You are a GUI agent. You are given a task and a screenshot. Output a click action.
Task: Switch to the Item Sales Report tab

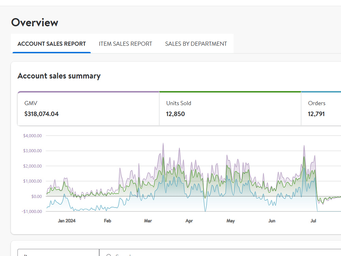pyautogui.click(x=125, y=44)
